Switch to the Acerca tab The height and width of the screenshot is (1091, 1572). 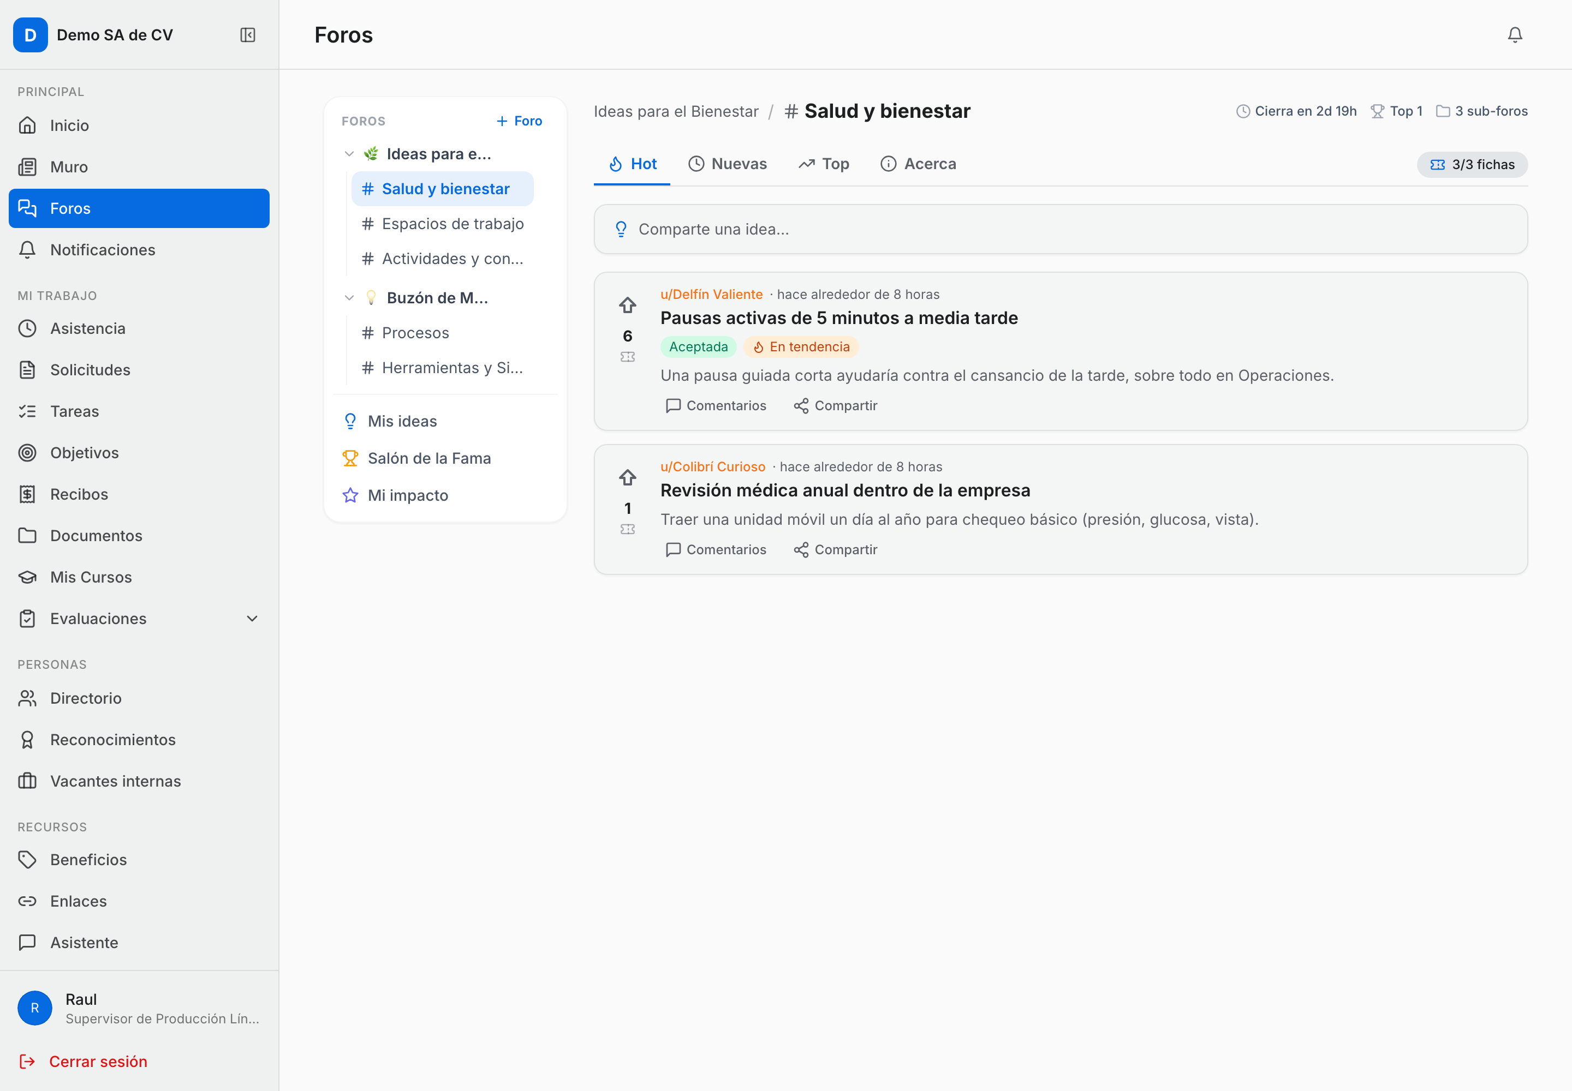pos(918,164)
